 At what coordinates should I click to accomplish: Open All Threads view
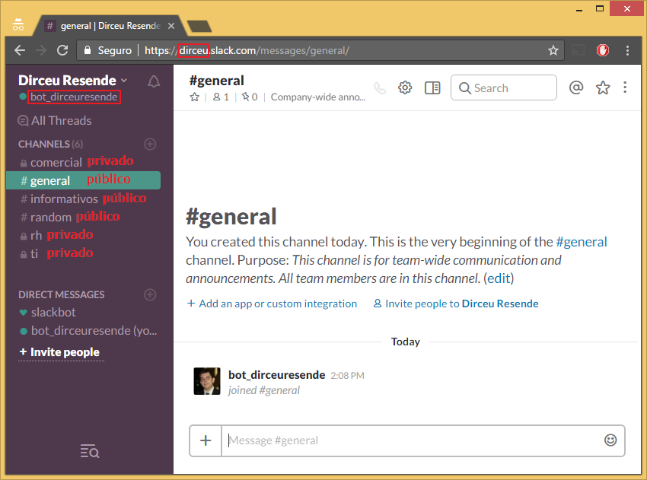(55, 120)
